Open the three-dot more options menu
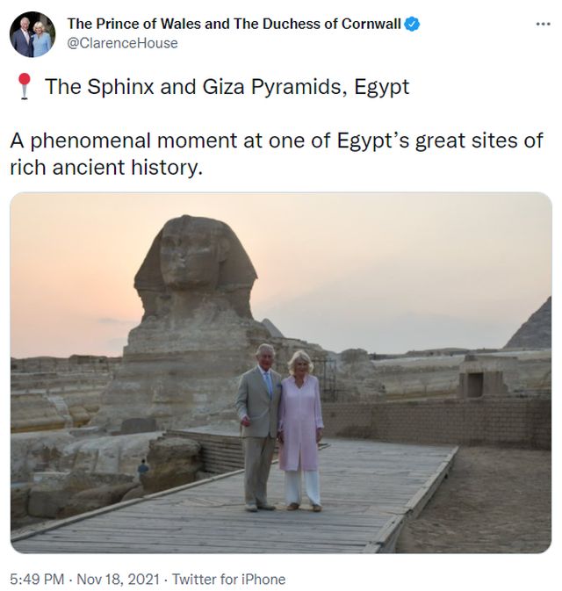The image size is (562, 591). point(542,24)
